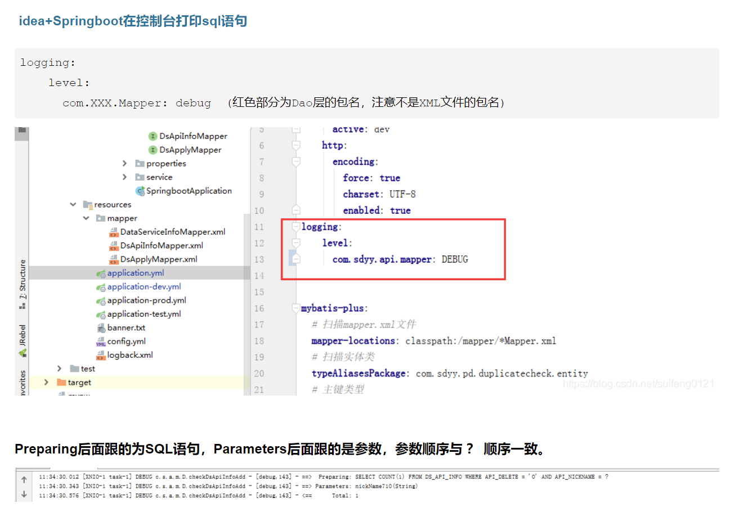Click the console down arrow icon
The height and width of the screenshot is (521, 739).
(24, 494)
